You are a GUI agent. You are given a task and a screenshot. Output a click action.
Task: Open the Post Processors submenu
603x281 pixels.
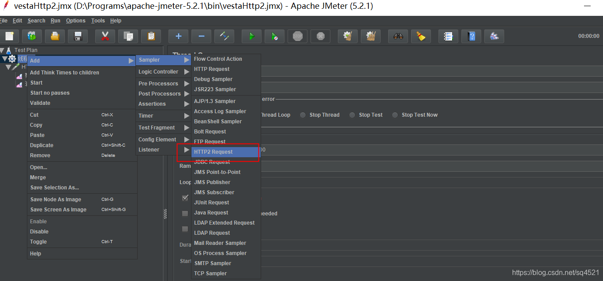click(164, 94)
